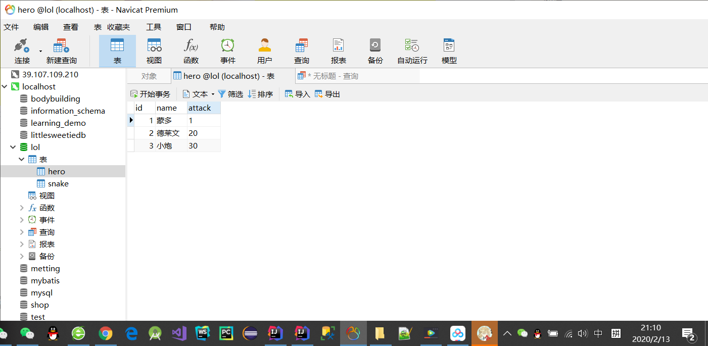Select the cell containing 小炮
The width and height of the screenshot is (708, 346).
(x=171, y=146)
